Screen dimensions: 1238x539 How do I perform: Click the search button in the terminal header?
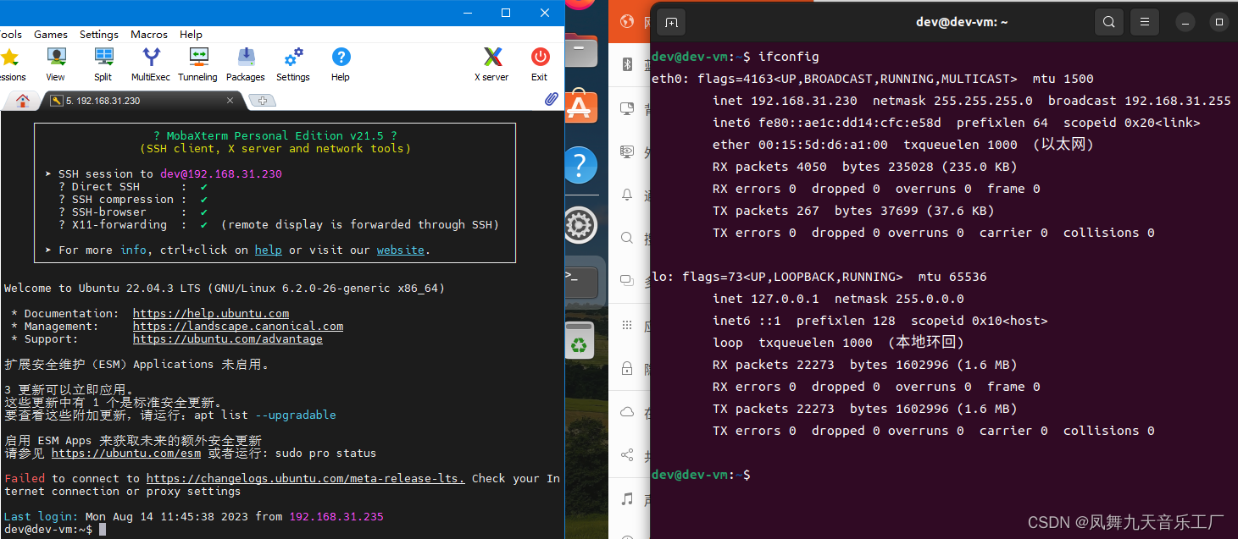coord(1108,22)
